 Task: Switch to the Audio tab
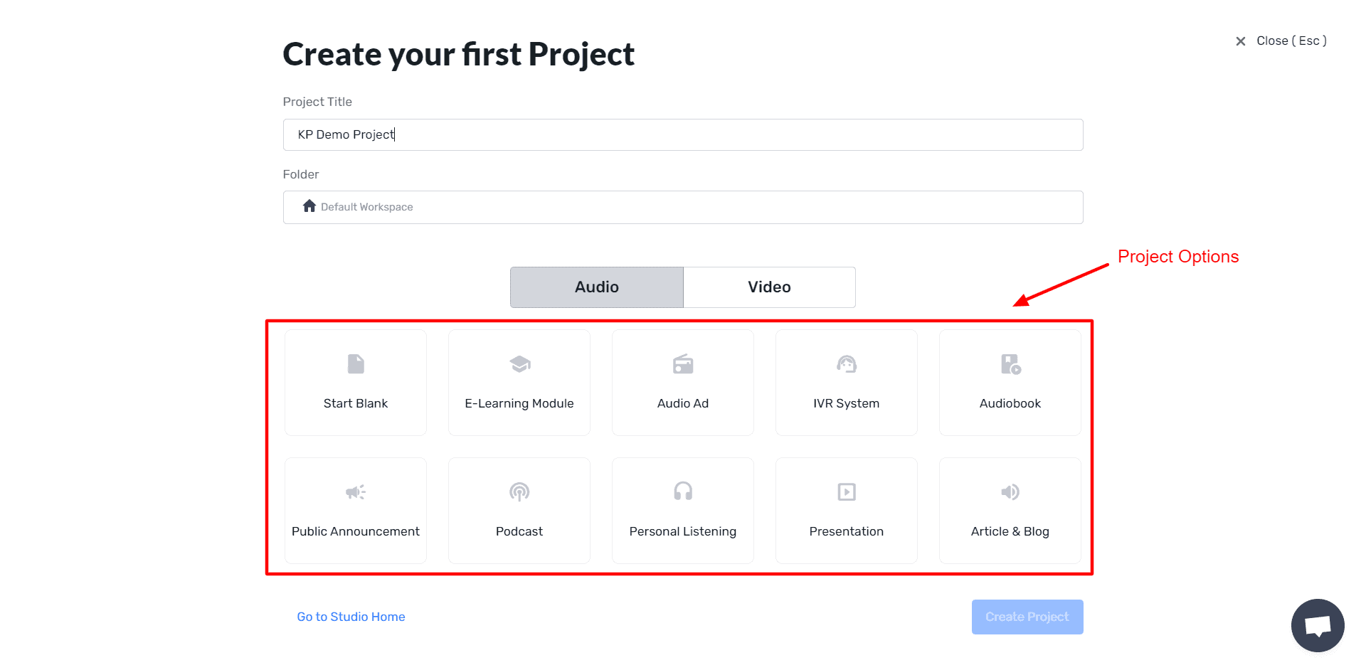[x=596, y=287]
